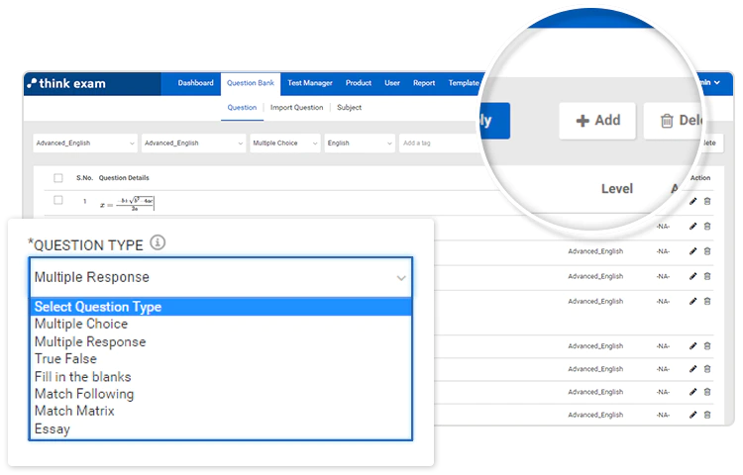Open the Import Question sub-tab

(x=296, y=108)
